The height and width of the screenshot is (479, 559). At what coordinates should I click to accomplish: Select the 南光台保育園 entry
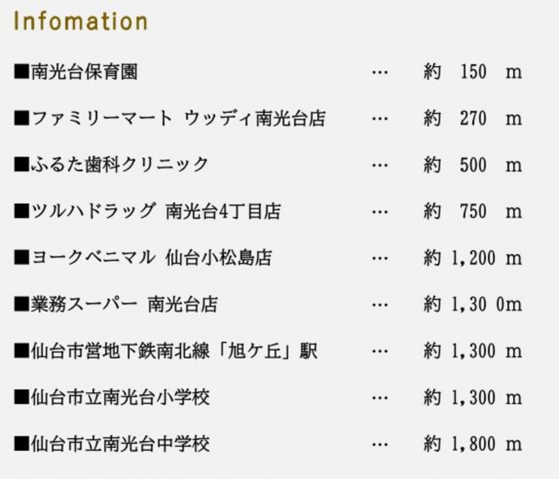(84, 72)
